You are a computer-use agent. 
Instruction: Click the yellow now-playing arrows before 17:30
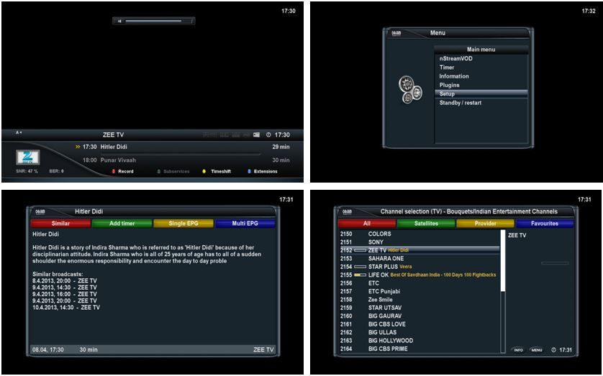click(x=78, y=147)
